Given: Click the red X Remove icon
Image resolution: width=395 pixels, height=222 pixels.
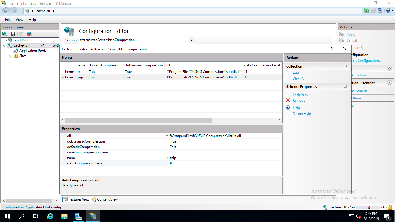Looking at the screenshot, I should coord(288,100).
